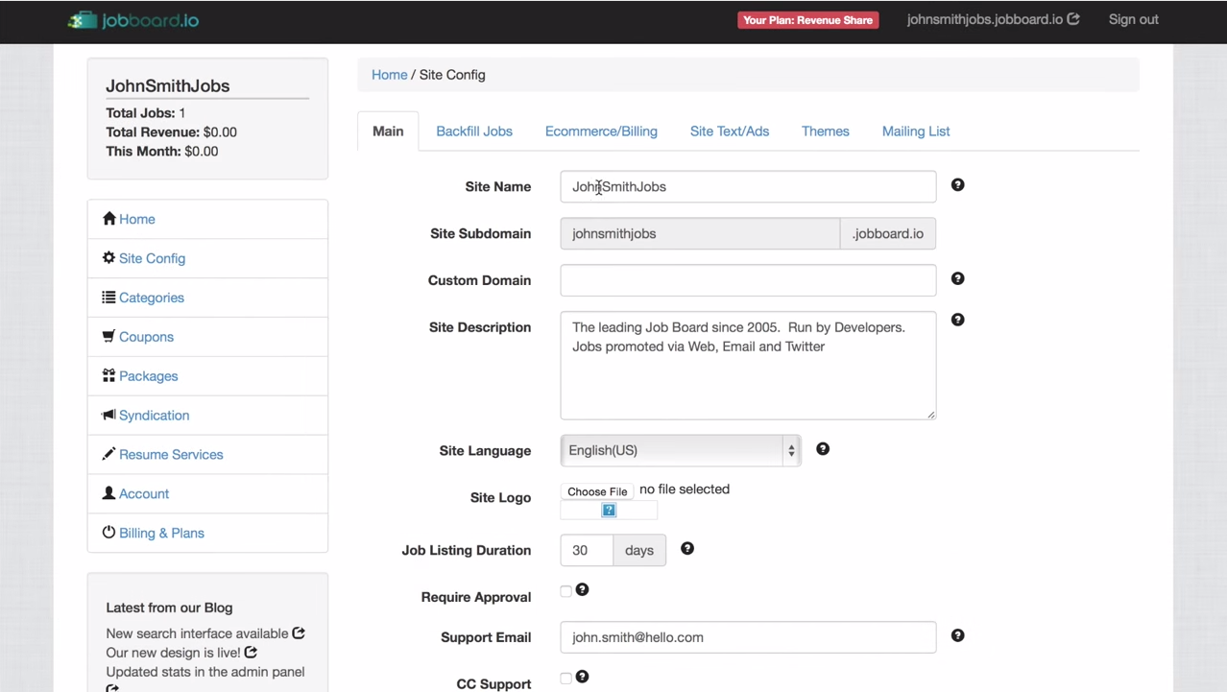Viewport: 1227px width, 692px height.
Task: Open the Ecommerce/Billing tab
Action: pos(601,131)
